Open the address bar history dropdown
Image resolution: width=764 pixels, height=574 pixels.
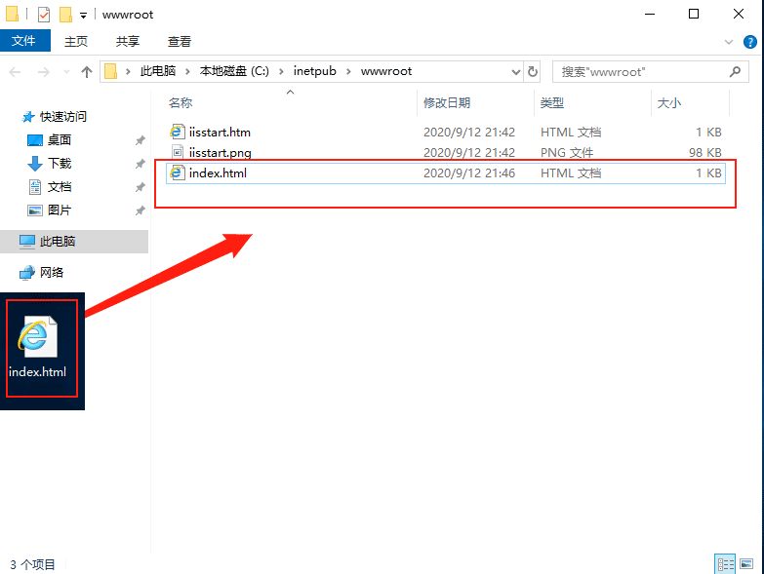click(516, 72)
